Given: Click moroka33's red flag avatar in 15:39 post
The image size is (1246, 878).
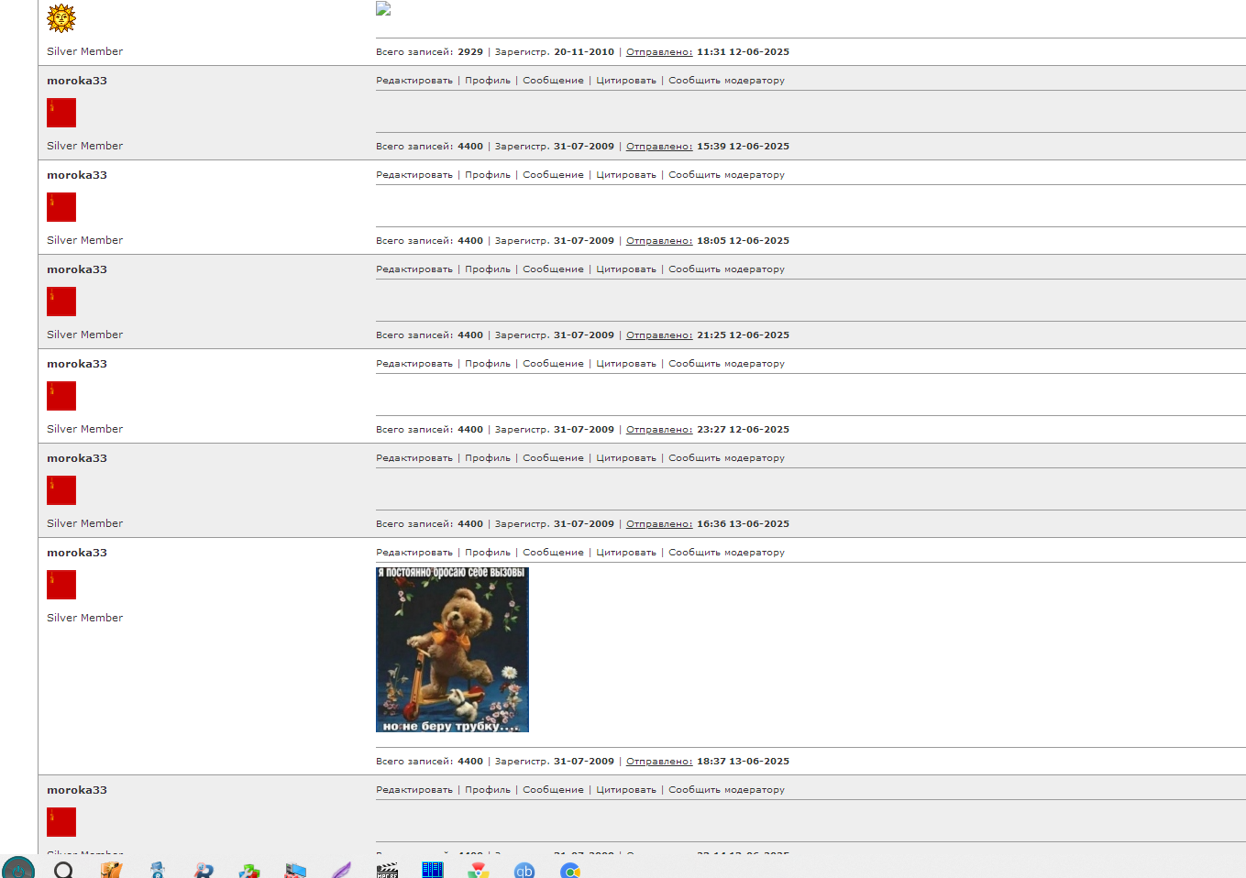Looking at the screenshot, I should point(61,113).
